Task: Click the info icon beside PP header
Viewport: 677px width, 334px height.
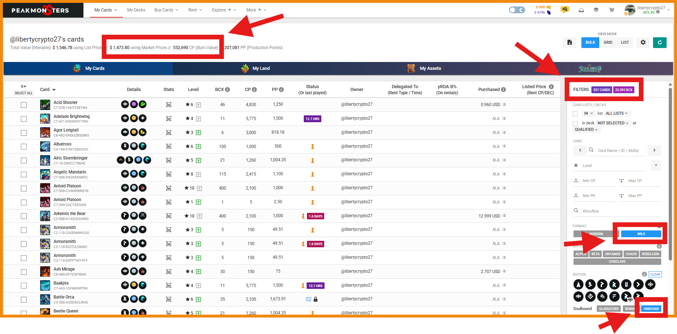Action: [281, 90]
